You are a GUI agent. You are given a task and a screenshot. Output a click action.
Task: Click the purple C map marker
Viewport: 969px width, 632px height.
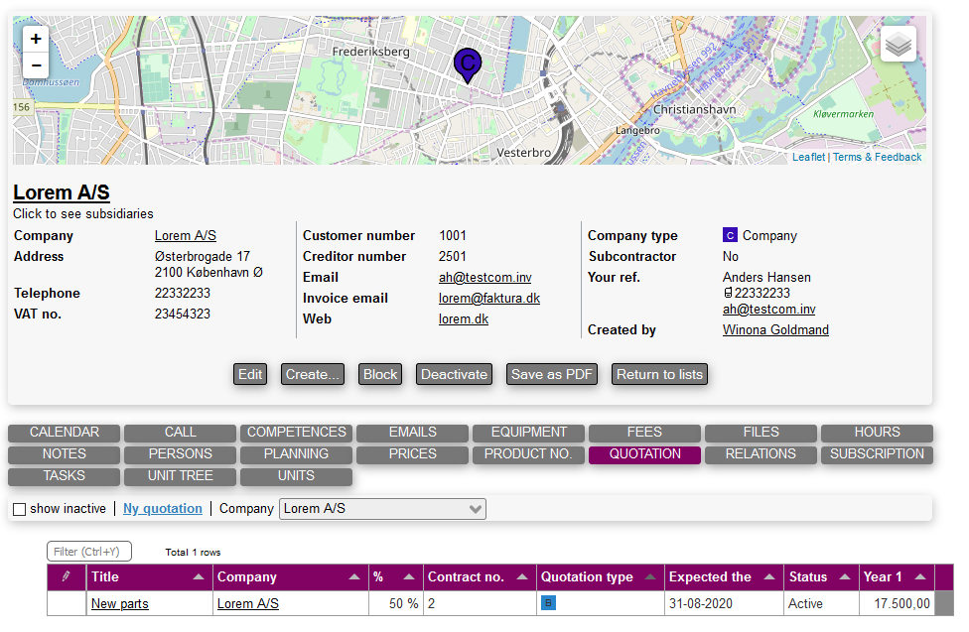pos(468,64)
